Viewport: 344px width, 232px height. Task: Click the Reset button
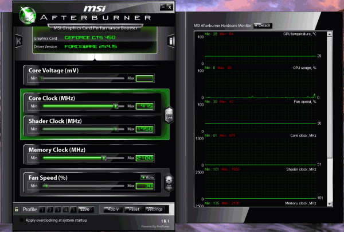[x=134, y=210]
